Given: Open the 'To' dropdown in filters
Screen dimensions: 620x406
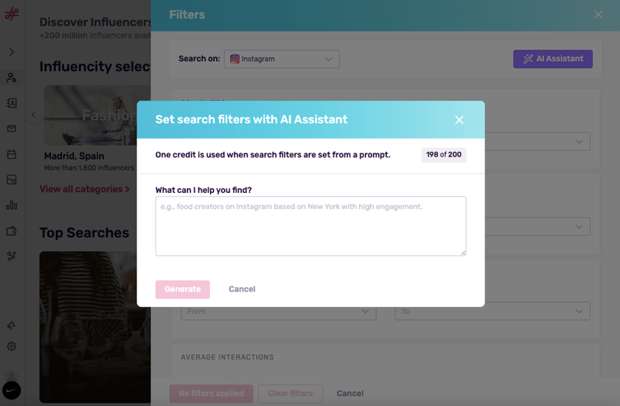Looking at the screenshot, I should pyautogui.click(x=492, y=311).
